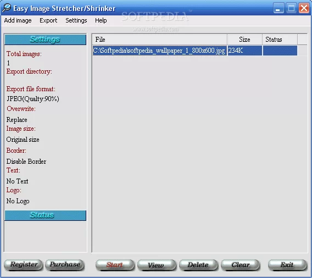Click the Replace overwrite value
The height and width of the screenshot is (278, 312).
16,120
